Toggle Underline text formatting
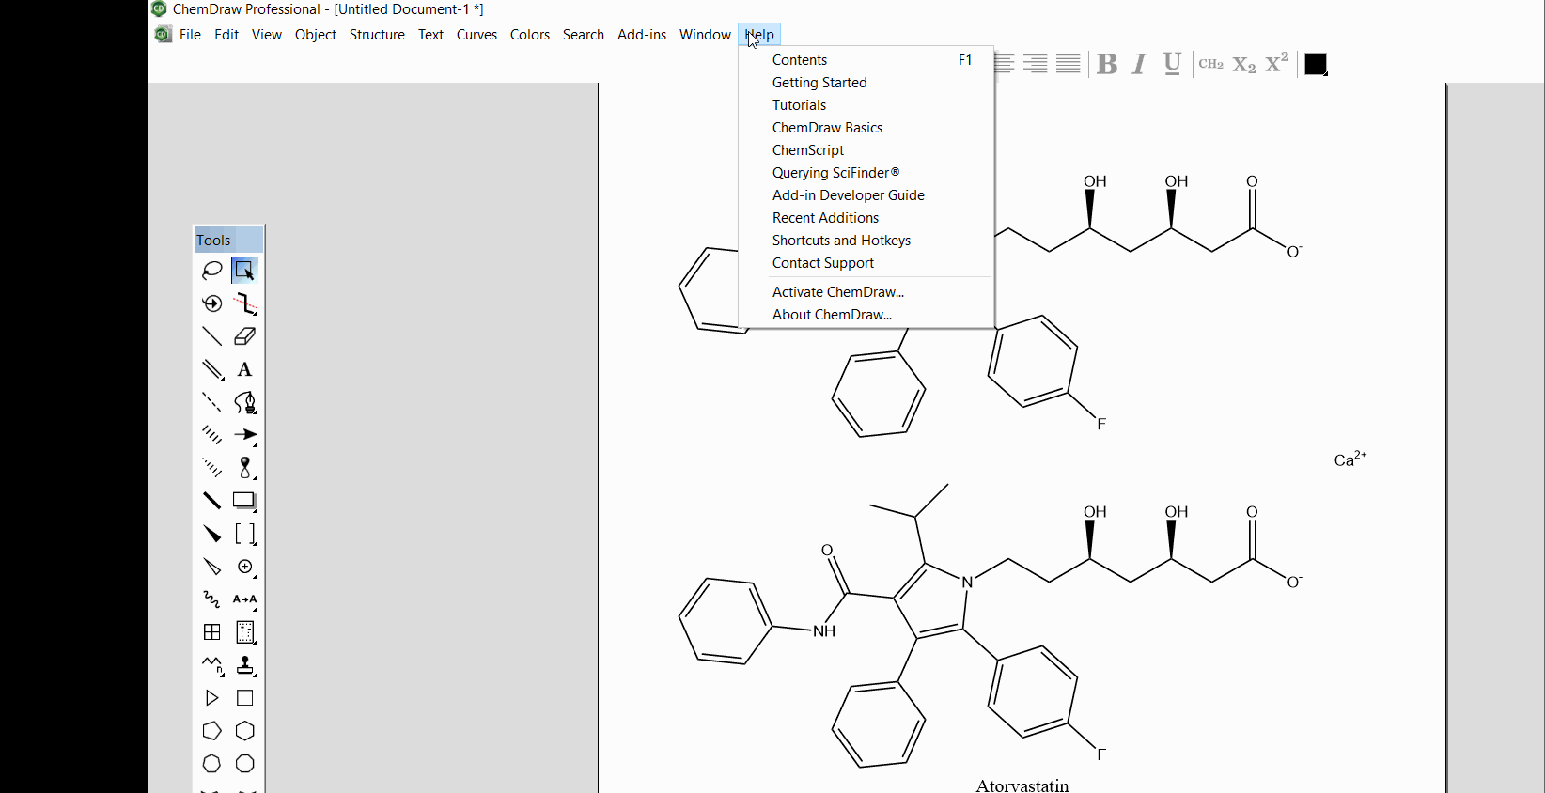 pyautogui.click(x=1172, y=64)
